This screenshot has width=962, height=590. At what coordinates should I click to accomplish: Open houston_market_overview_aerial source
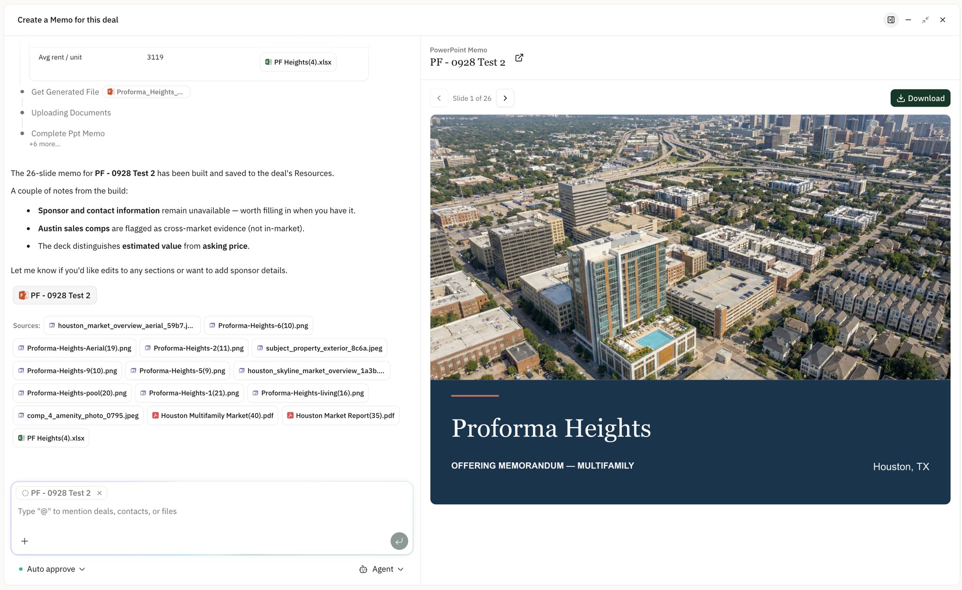(x=122, y=325)
